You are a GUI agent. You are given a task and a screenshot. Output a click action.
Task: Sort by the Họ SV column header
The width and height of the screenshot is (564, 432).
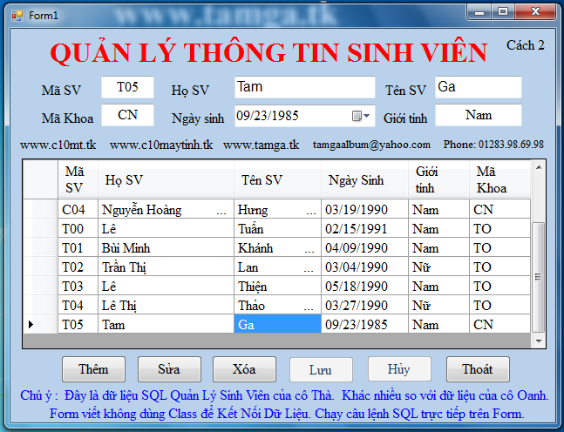tap(166, 179)
